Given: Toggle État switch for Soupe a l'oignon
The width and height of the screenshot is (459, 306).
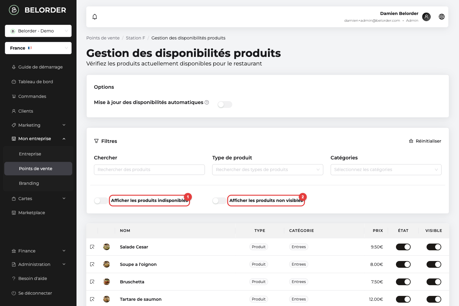Looking at the screenshot, I should click(403, 264).
